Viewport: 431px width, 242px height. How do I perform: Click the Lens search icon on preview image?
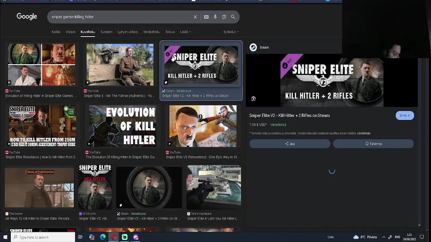pos(254,99)
